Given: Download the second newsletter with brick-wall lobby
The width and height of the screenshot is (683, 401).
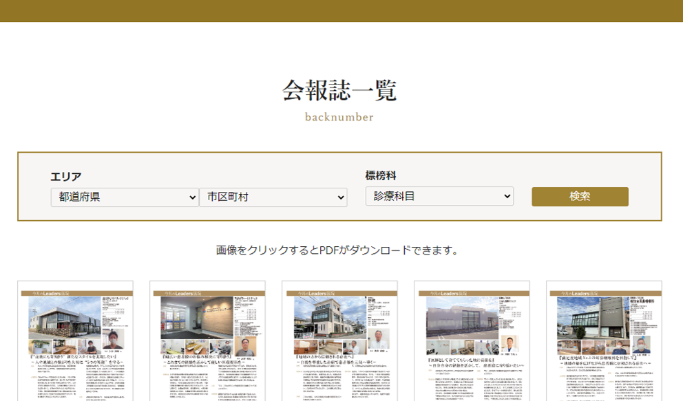Looking at the screenshot, I should click(207, 340).
